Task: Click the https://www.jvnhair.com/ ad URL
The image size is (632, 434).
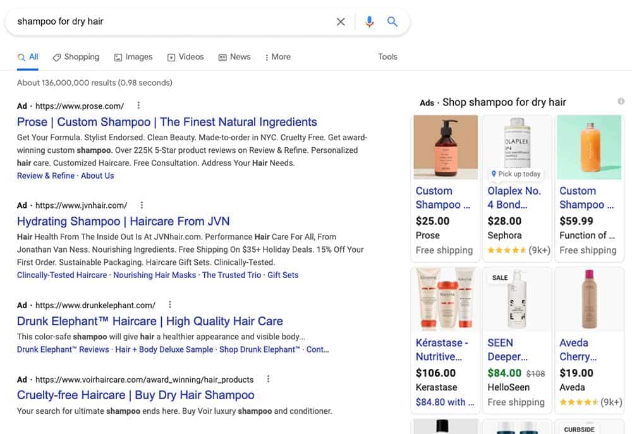Action: (81, 205)
